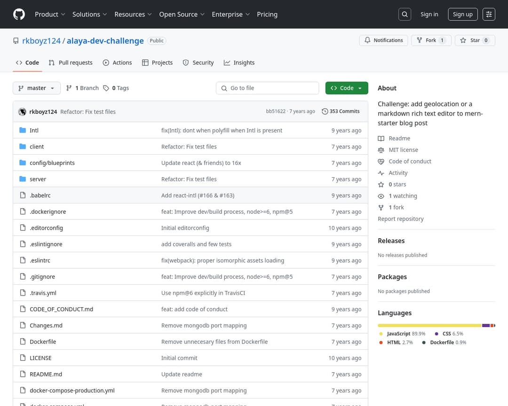Open commit bb51622 hash link
The image size is (508, 406).
(x=276, y=111)
